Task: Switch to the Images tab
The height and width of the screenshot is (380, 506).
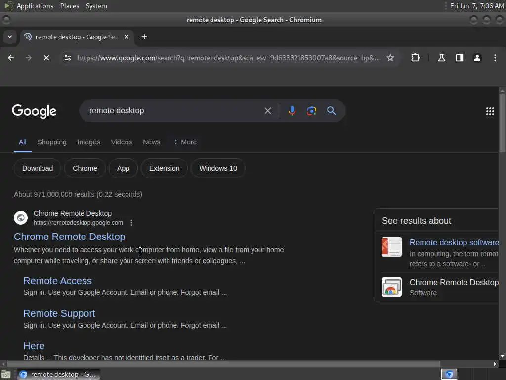Action: click(x=89, y=142)
